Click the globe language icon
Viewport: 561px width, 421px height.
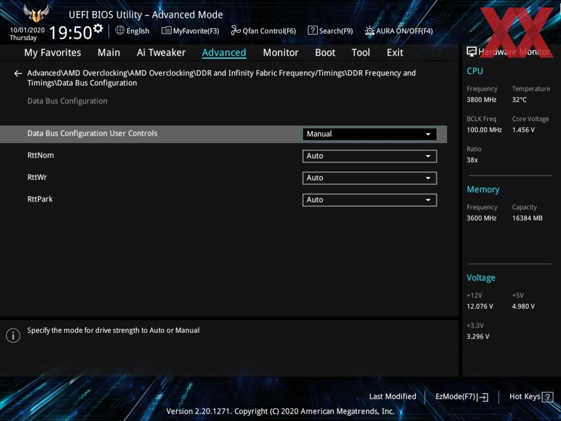120,30
